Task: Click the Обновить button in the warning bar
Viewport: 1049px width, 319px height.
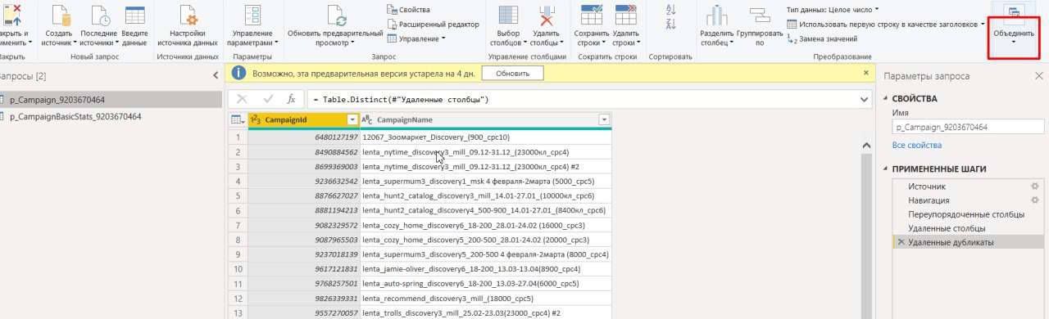Action: click(x=512, y=73)
